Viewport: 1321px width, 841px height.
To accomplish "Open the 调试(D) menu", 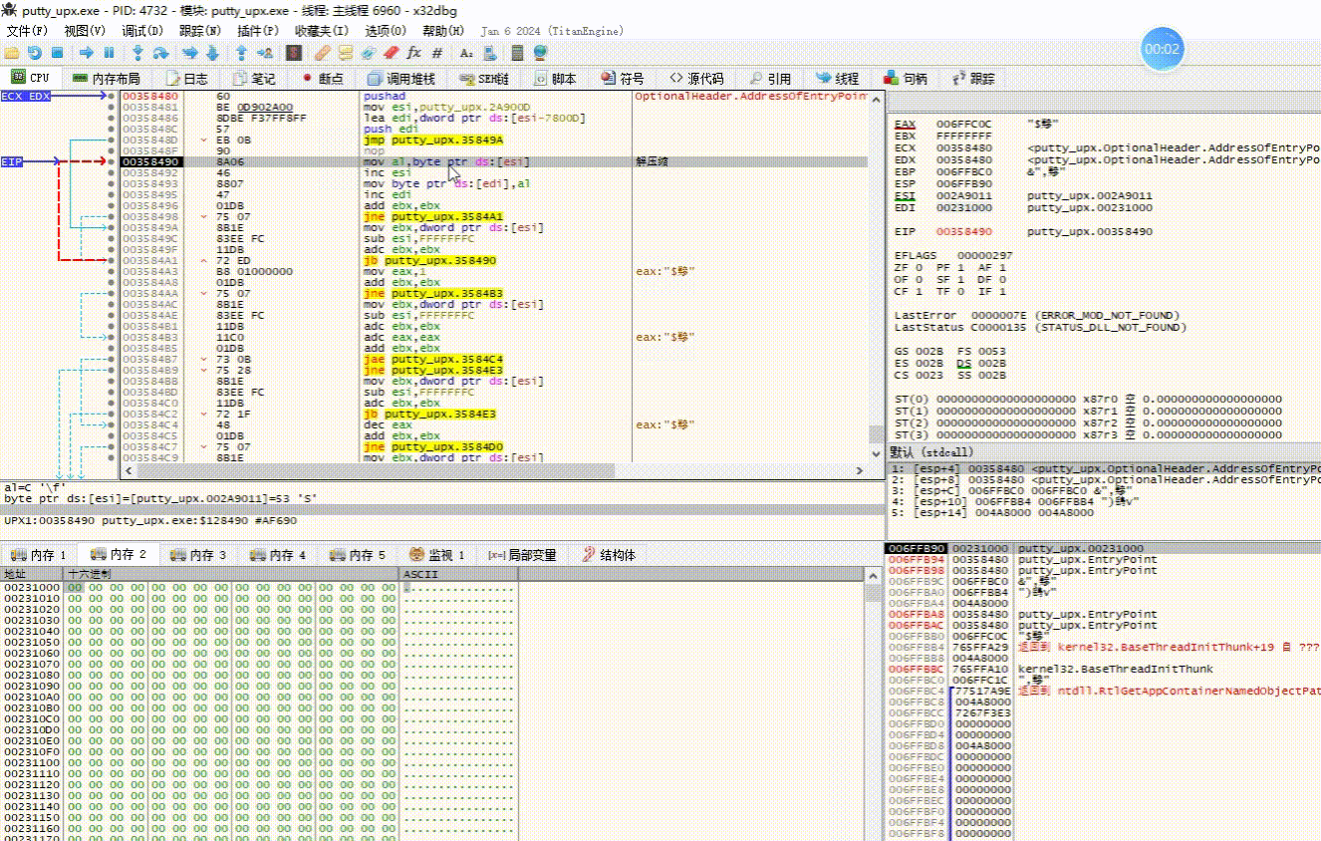I will pos(140,31).
